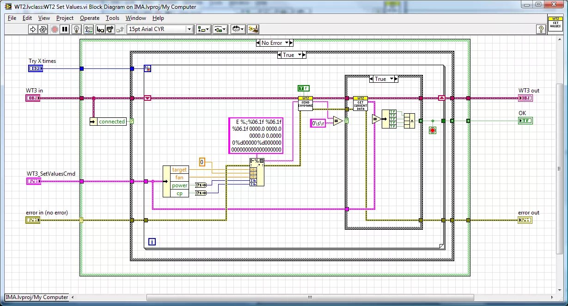Click the red round stop boolean in the loop

coord(432,130)
